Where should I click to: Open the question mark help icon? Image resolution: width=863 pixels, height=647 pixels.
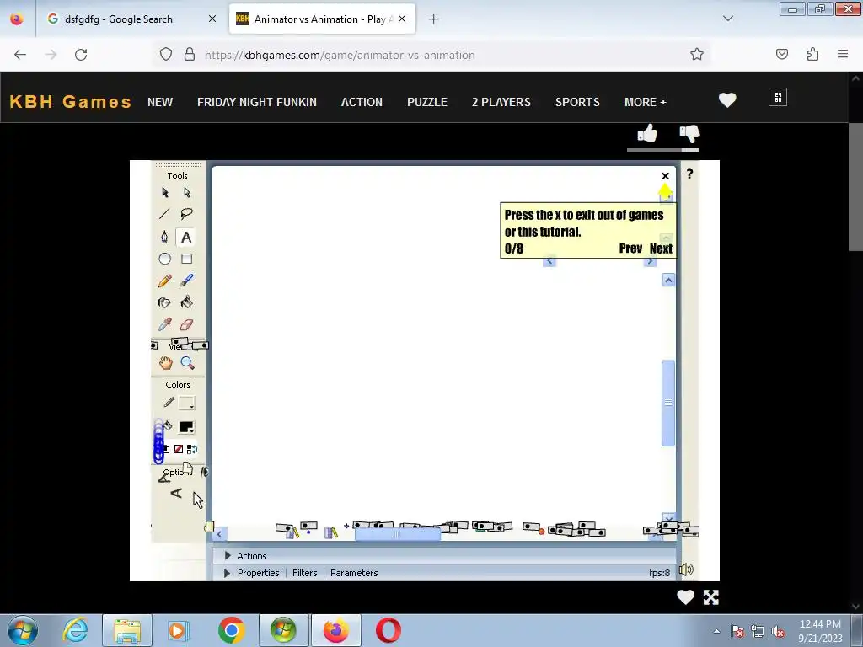point(689,174)
